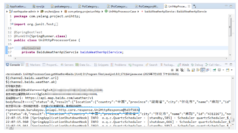Image resolution: width=238 pixels, height=133 pixels.
Task: Open the Call Hier... view tab
Action: [x=213, y=65]
